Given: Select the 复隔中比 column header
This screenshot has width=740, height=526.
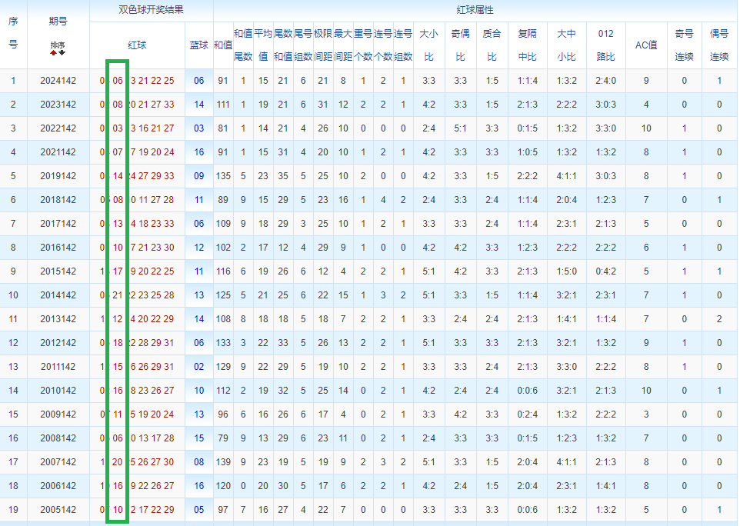Looking at the screenshot, I should (x=527, y=45).
